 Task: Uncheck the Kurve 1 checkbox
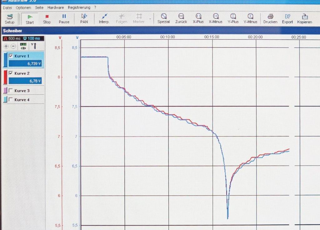[x=11, y=56]
